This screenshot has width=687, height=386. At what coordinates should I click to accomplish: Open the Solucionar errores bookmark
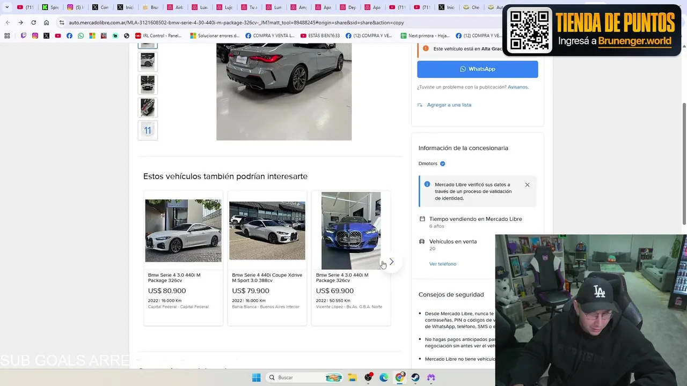coord(215,36)
